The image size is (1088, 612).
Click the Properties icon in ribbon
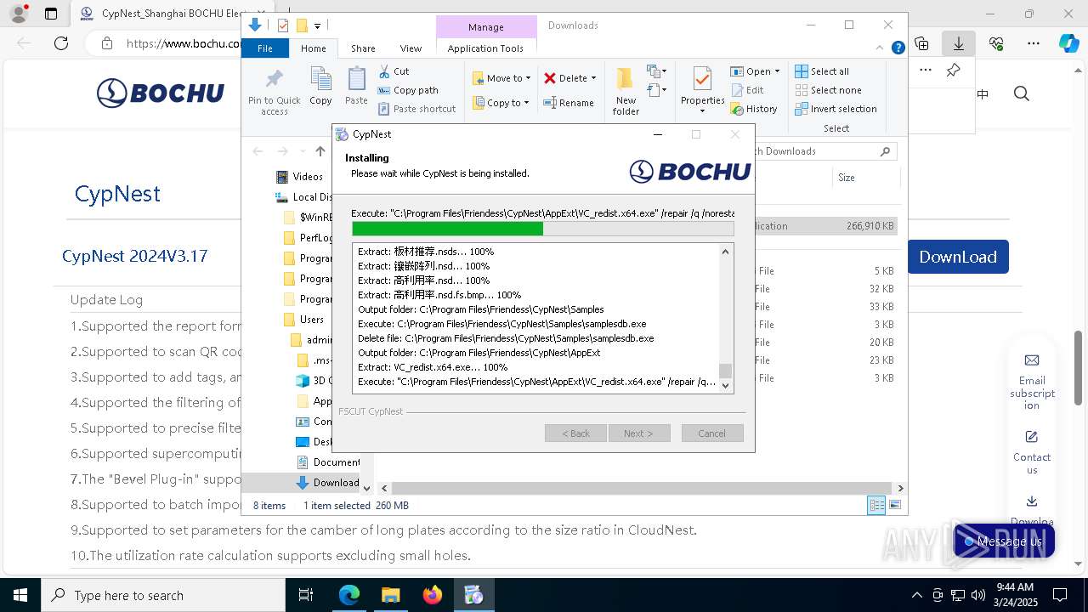[x=702, y=81]
